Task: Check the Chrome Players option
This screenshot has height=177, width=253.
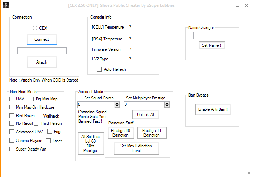Action: coord(11,140)
